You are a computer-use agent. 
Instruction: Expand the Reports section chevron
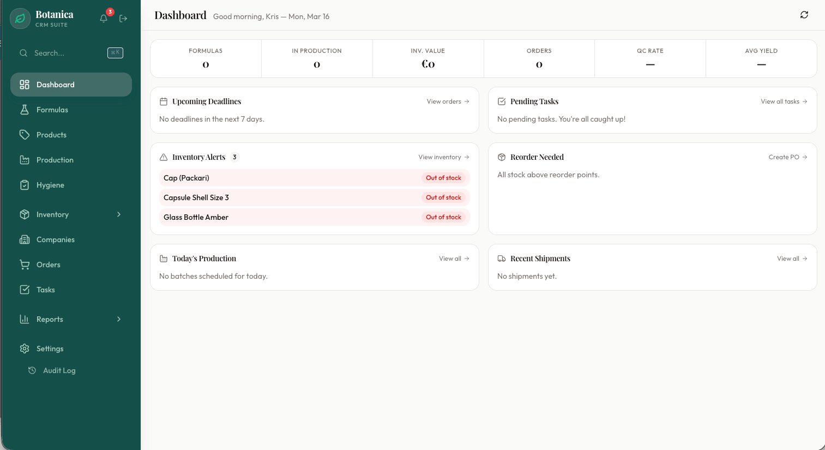click(119, 319)
